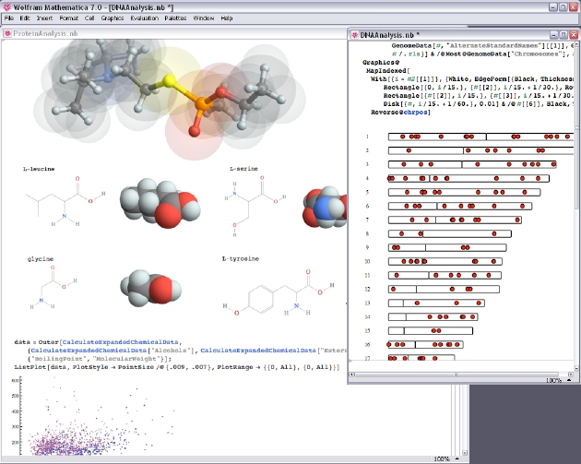Activate the ProteinAnalysis.nb title bar
Screen dimensions: 581x464
point(174,33)
